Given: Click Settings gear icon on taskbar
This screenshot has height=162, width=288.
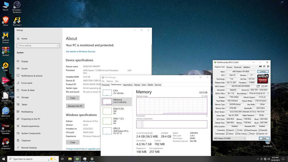Looking at the screenshot, I should click(x=92, y=159).
